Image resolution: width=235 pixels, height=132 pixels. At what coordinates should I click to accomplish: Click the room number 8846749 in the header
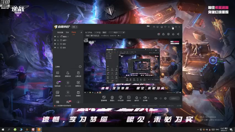coord(113,35)
